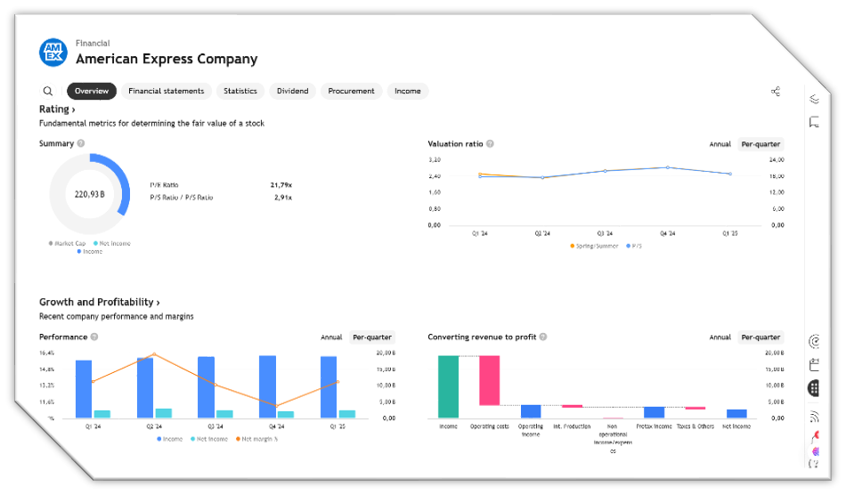The image size is (846, 495).
Task: Open Growth and Profitability section link
Action: 99,302
